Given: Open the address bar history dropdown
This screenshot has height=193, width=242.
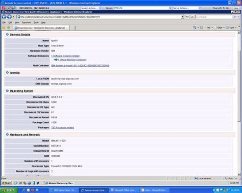Looking at the screenshot, I should 183,17.
